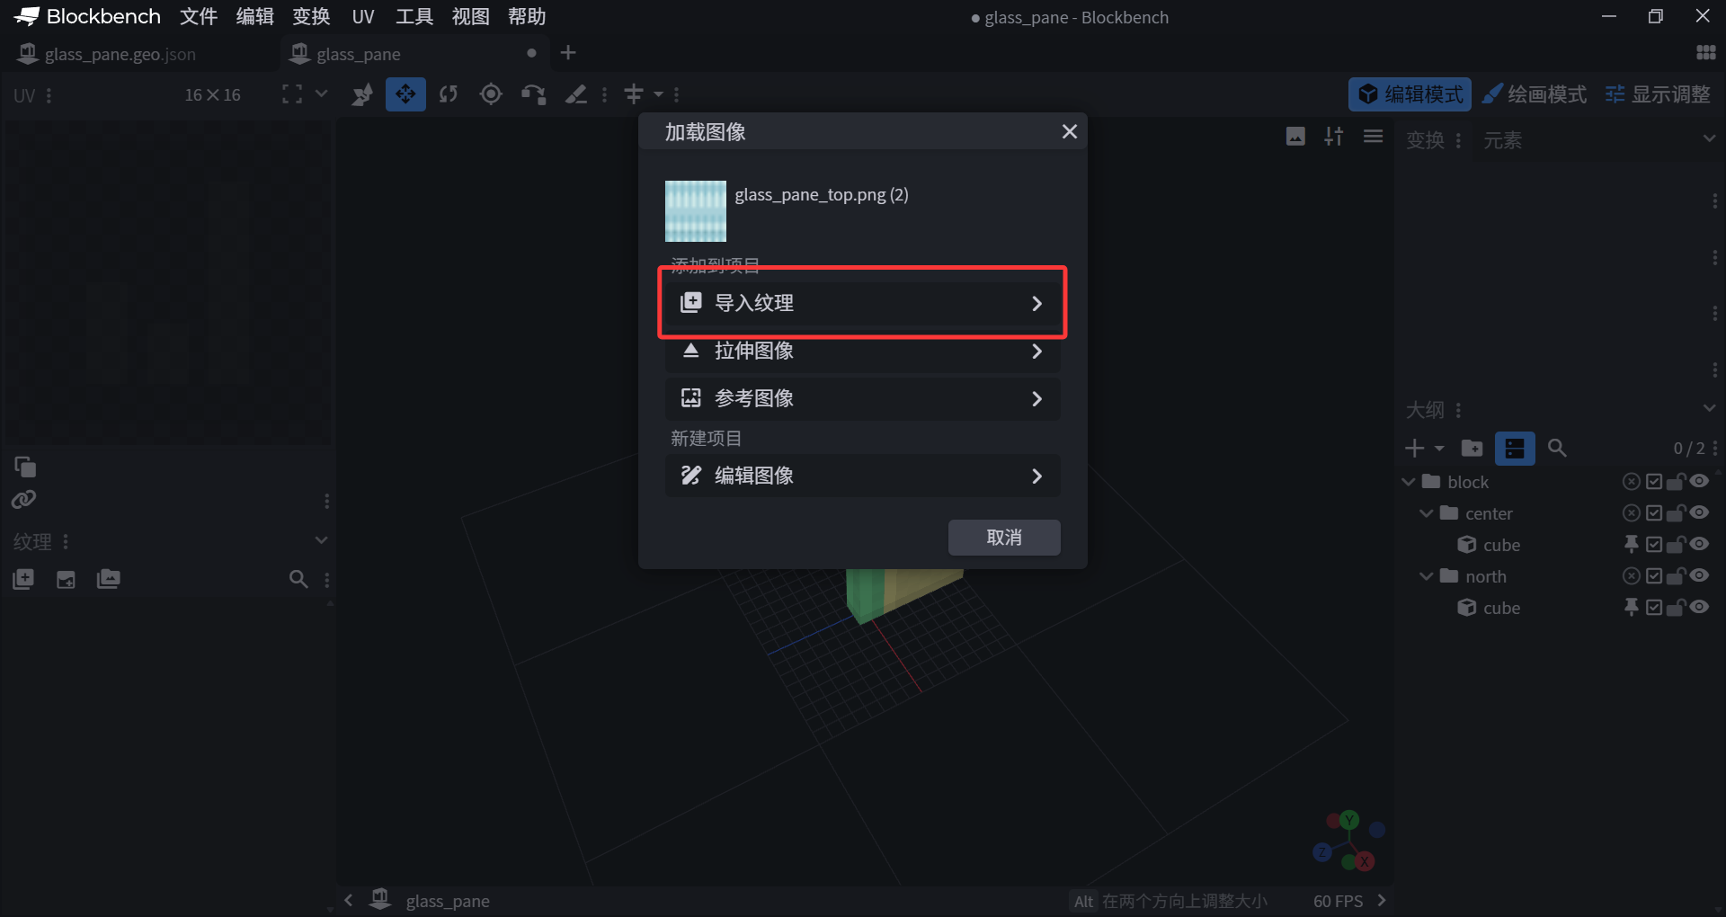Choose 编辑图像 in the dialog
The image size is (1726, 917).
[862, 476]
